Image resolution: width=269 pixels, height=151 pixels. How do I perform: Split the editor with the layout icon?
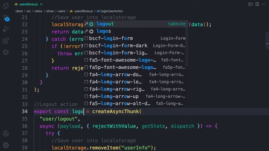[x=257, y=4]
